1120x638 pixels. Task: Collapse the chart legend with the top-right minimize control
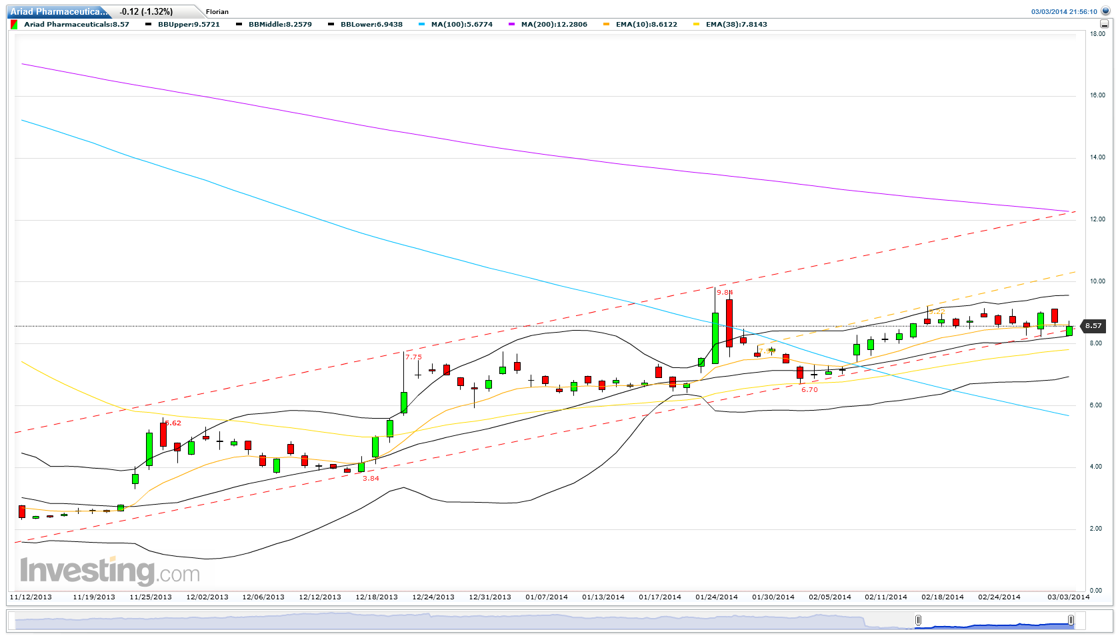tap(1105, 25)
